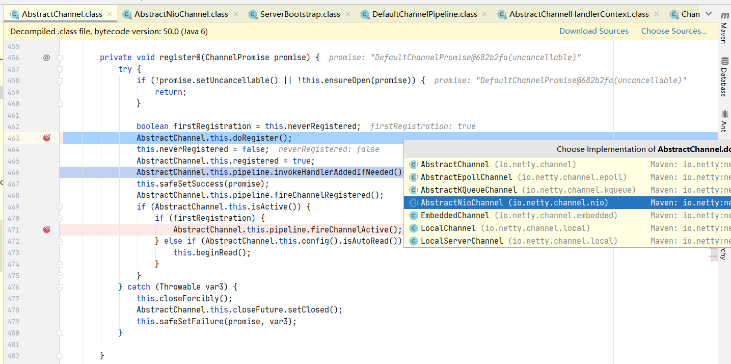Click class icon beside EmbeddedChannel

(414, 216)
